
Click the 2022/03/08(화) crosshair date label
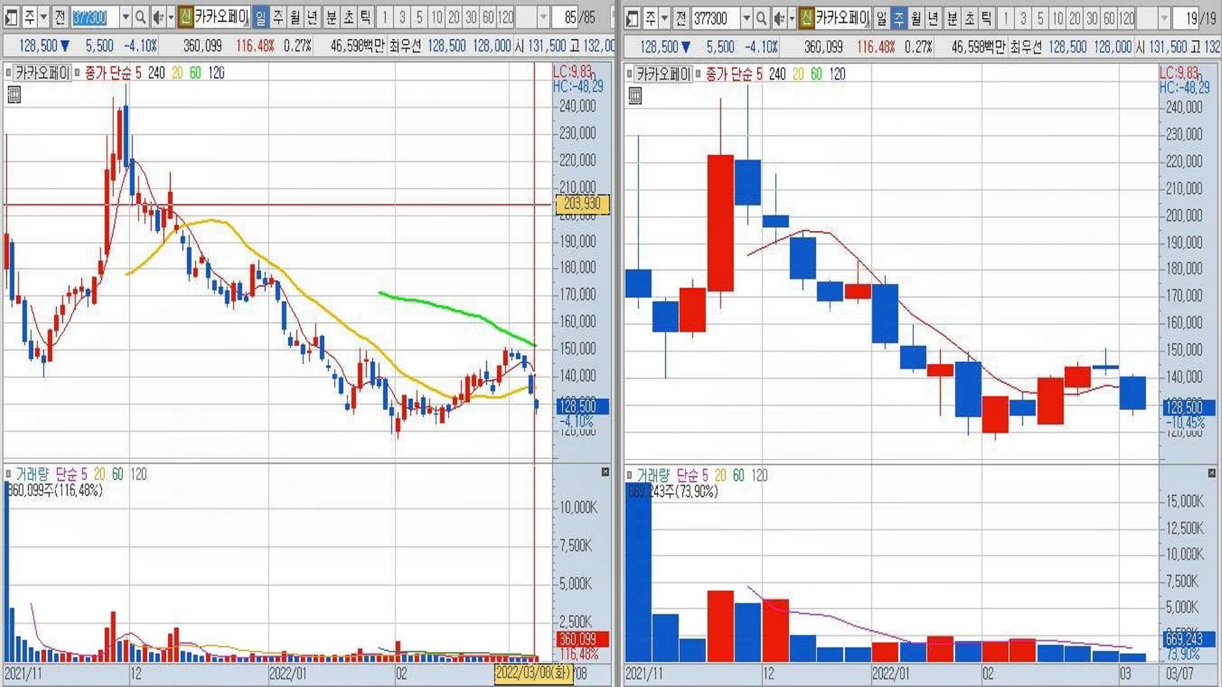click(533, 673)
